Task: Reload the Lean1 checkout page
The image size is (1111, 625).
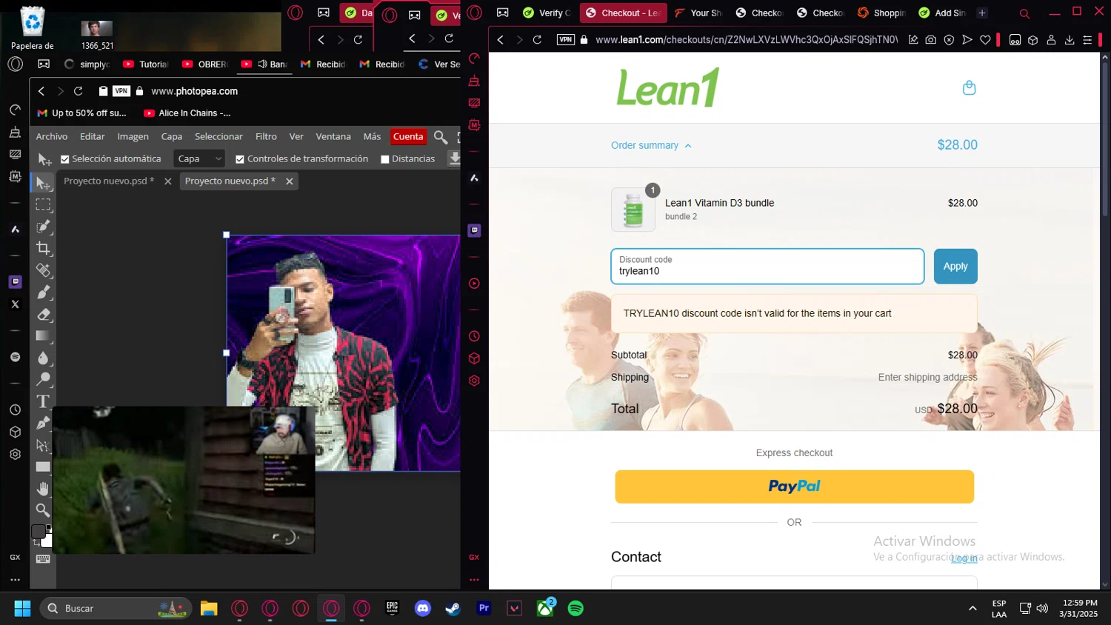Action: 538,40
